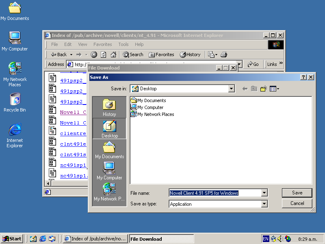Open the Edit menu in Internet Explorer

(68, 44)
